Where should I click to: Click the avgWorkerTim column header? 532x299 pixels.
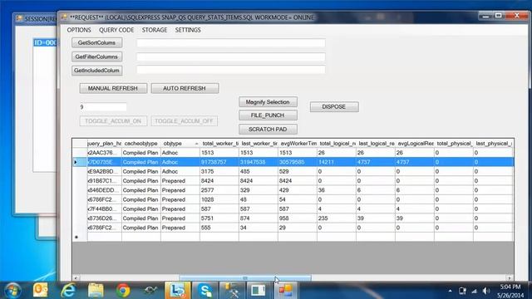298,144
